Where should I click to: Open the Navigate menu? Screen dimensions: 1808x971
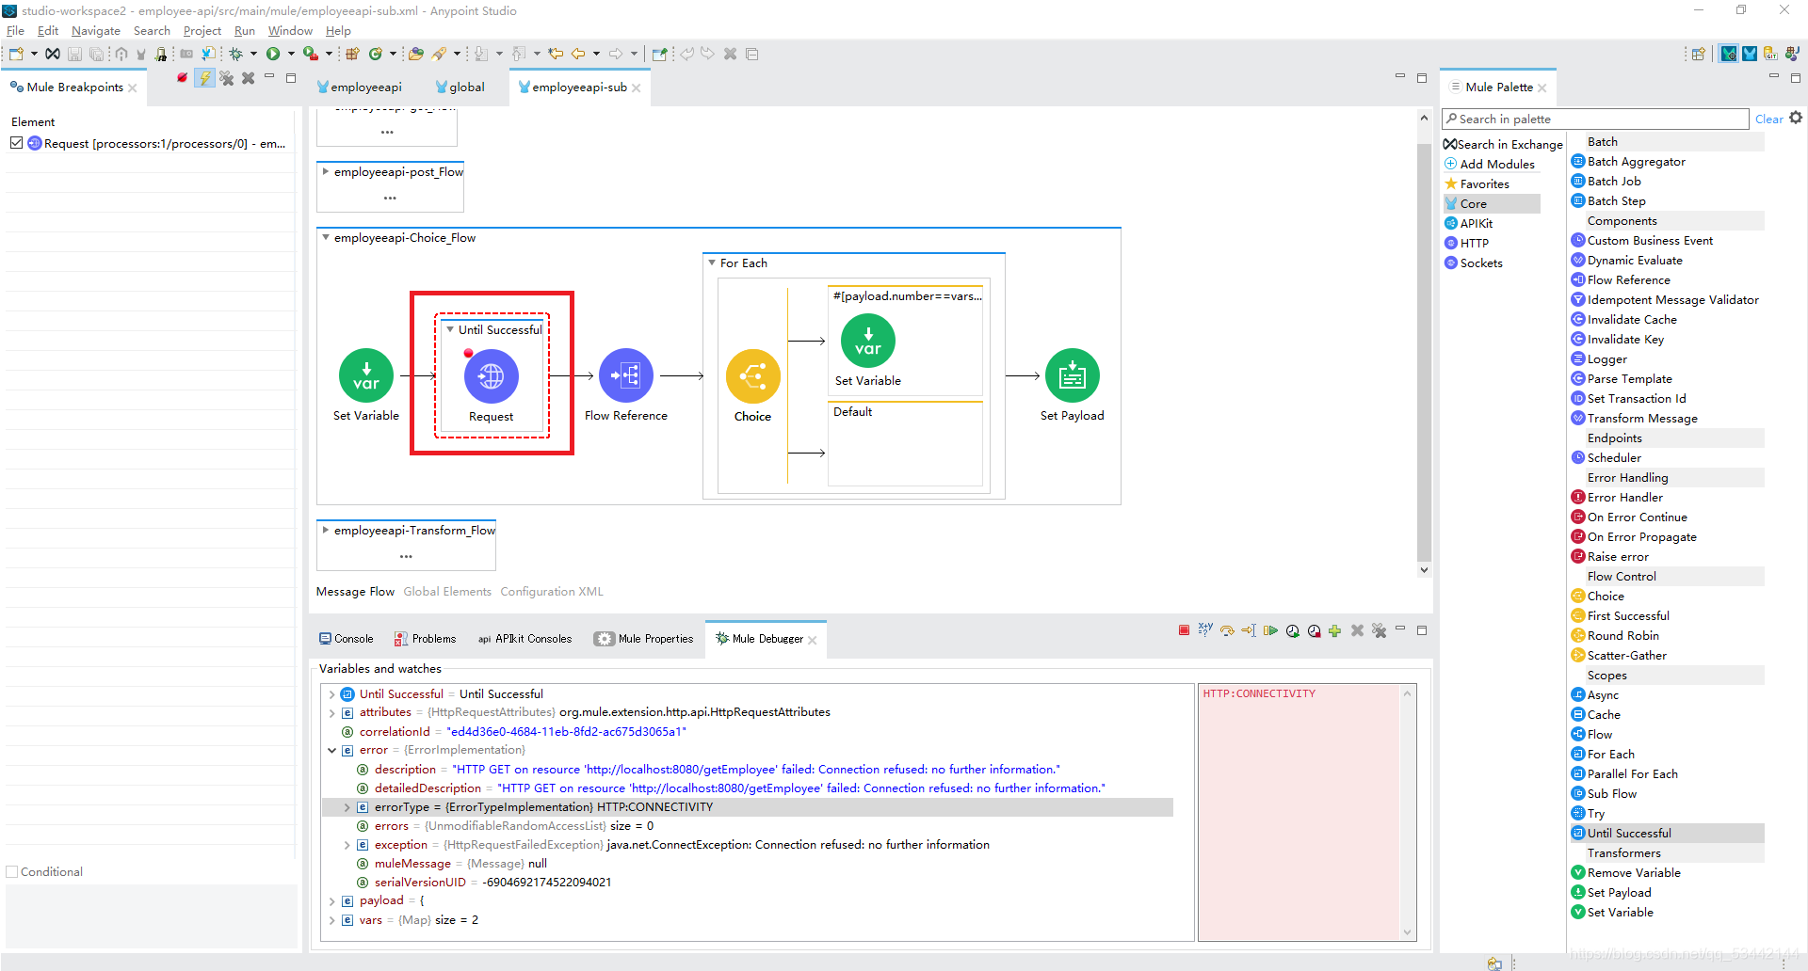point(96,31)
